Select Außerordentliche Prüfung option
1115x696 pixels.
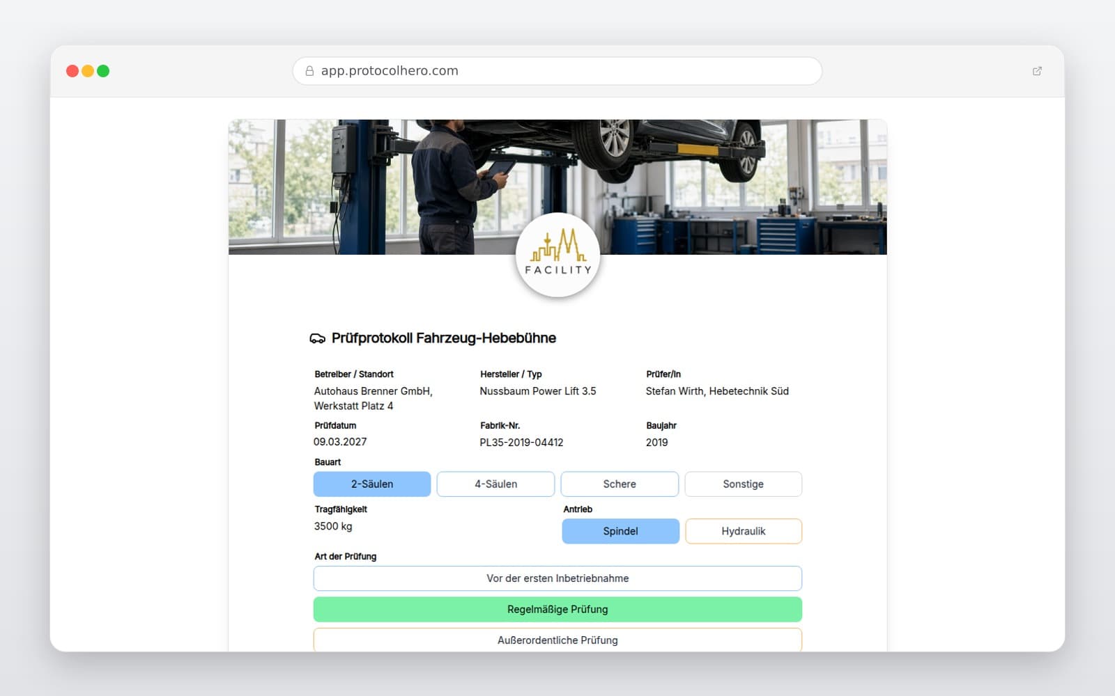point(557,640)
